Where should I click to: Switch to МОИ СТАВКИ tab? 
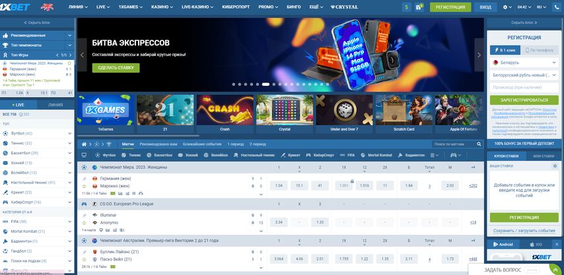pyautogui.click(x=544, y=156)
